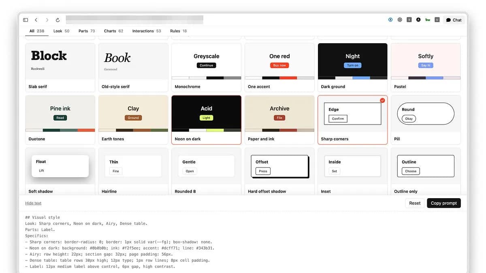Screen dimensions: 486x273
Task: Click the black Continue button in Greyscale
Action: click(x=207, y=65)
